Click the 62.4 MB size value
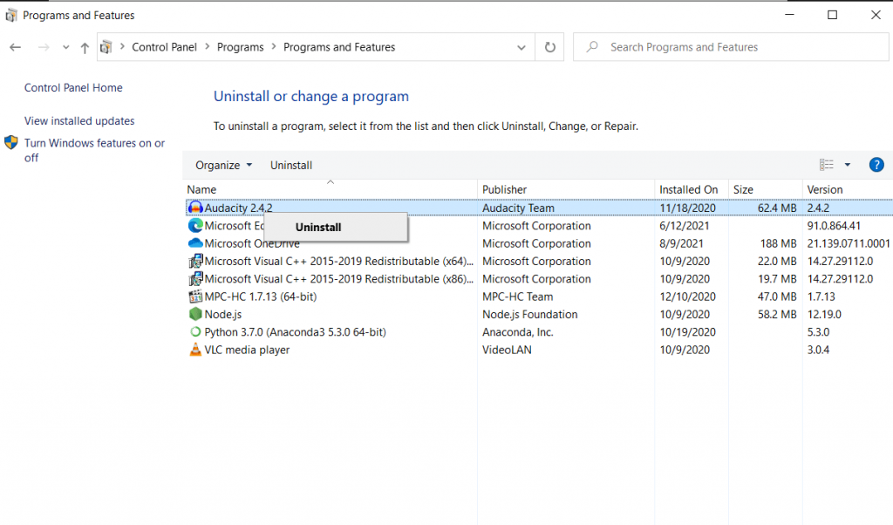The height and width of the screenshot is (525, 893). point(777,208)
